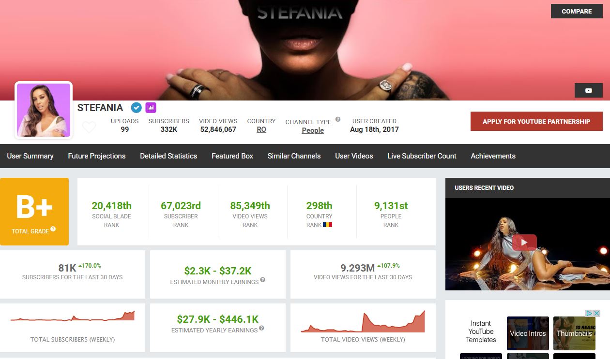The height and width of the screenshot is (359, 610).
Task: Click the purple bar chart badge
Action: pyautogui.click(x=151, y=108)
